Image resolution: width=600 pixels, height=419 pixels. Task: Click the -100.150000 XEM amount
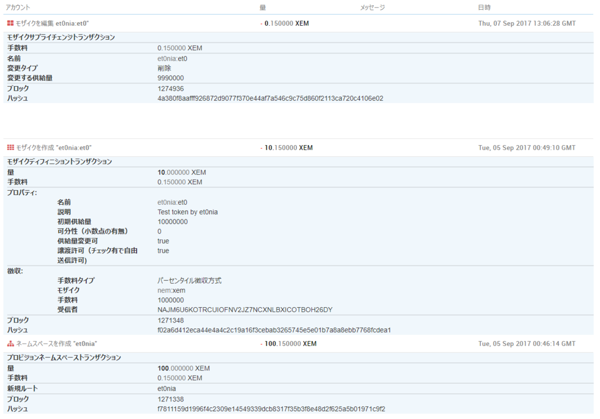(288, 344)
